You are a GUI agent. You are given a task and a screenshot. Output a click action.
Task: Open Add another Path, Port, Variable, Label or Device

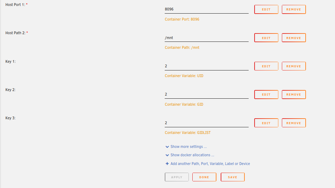[x=210, y=164]
